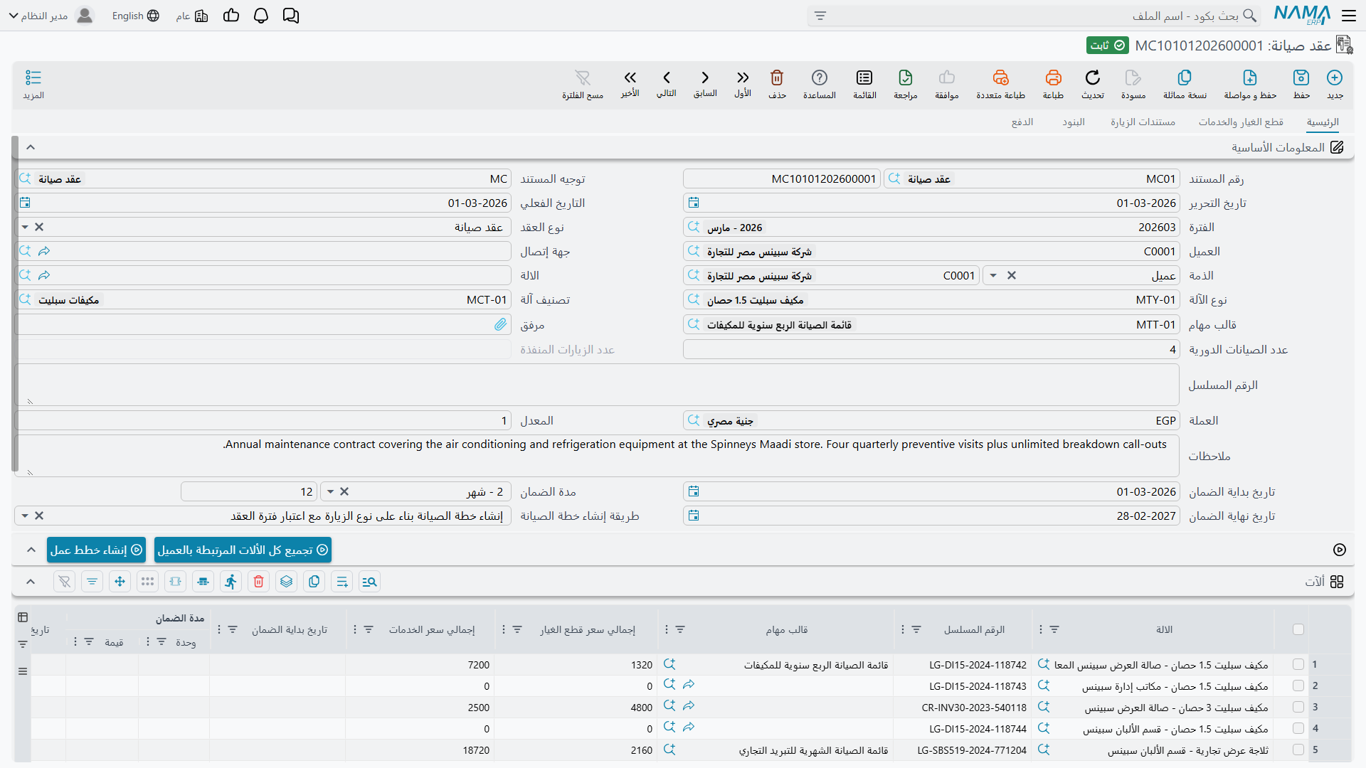Select checkbox for row 2
Viewport: 1366px width, 768px height.
1298,686
